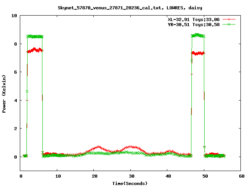The image size is (249, 187).
Task: Click the x-axis tick label 60
Action: click(242, 176)
